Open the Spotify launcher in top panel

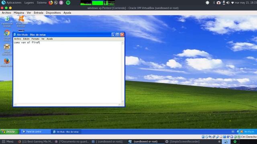[x=68, y=3]
